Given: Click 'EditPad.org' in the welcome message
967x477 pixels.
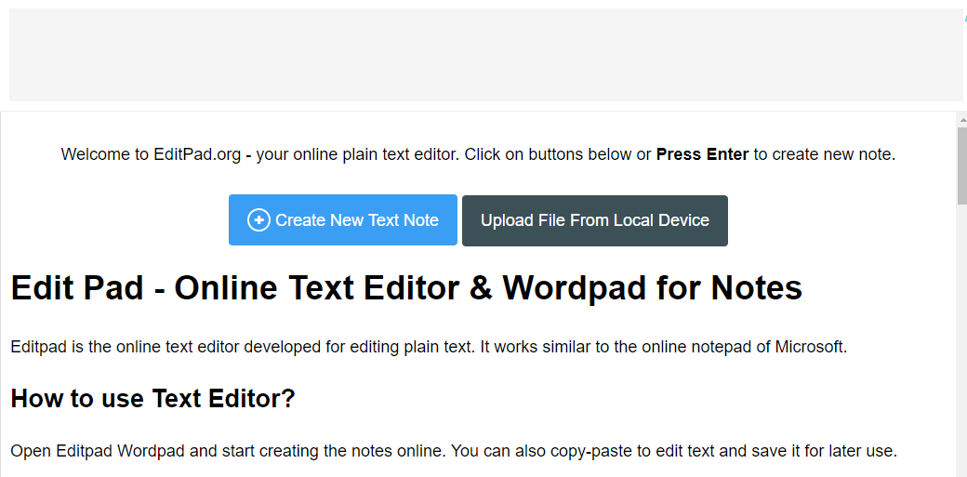Looking at the screenshot, I should coord(197,154).
